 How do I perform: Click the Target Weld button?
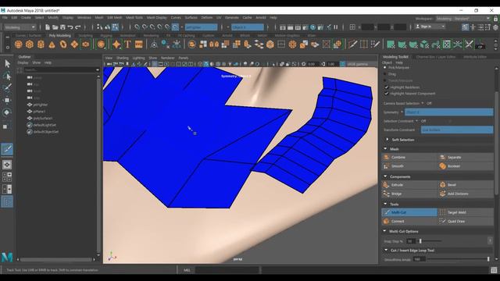[x=466, y=212]
